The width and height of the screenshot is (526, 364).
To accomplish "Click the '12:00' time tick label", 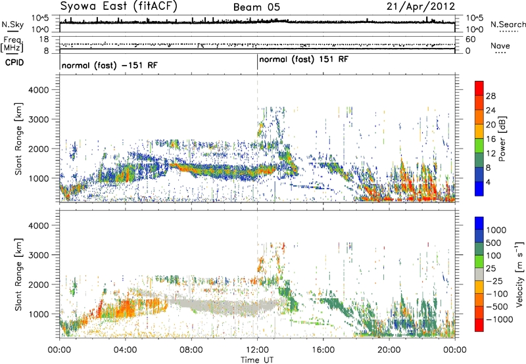I will coord(257,350).
